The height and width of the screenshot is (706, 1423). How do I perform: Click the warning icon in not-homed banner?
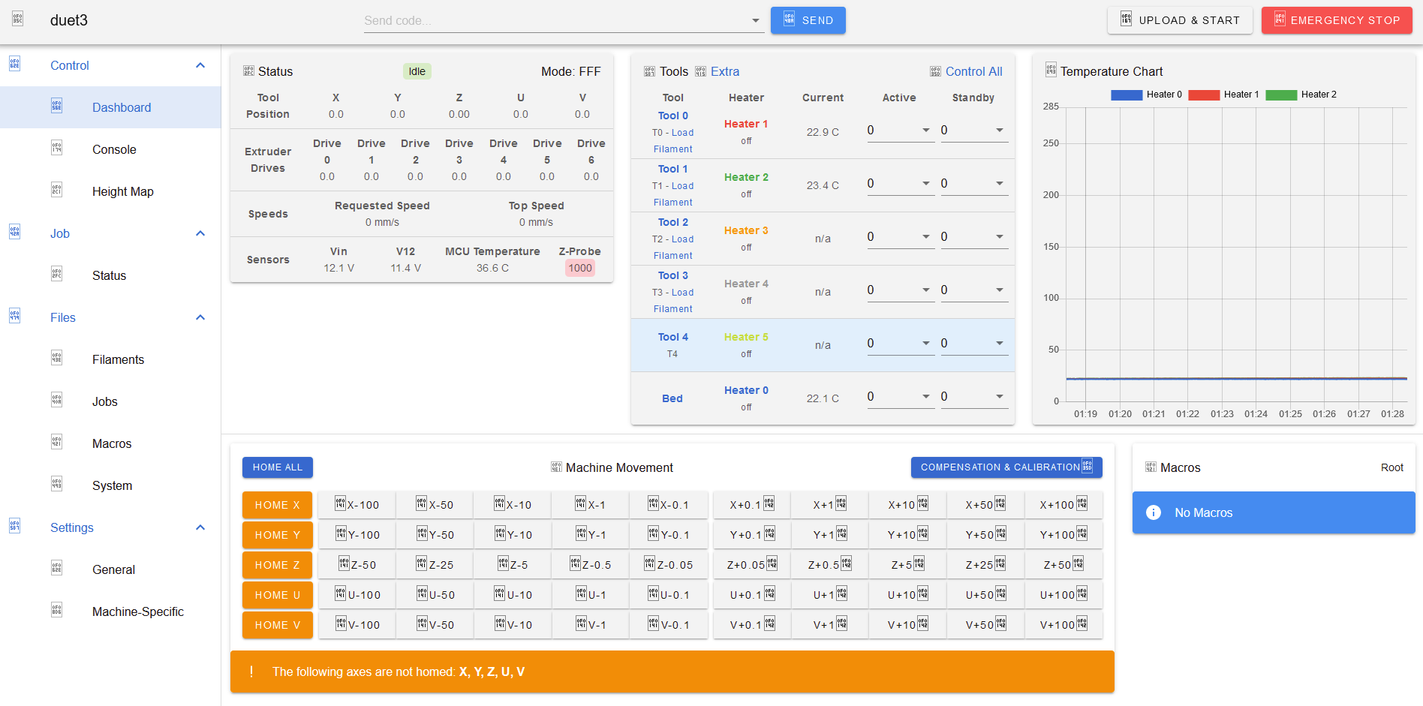tap(251, 671)
